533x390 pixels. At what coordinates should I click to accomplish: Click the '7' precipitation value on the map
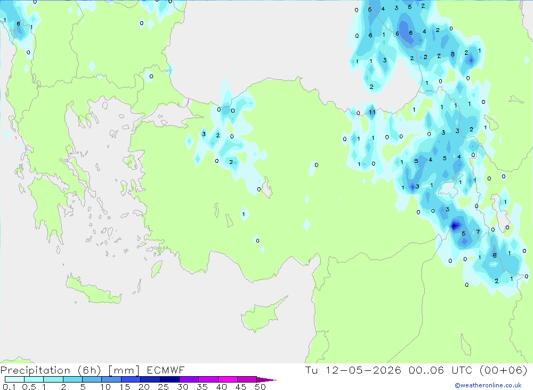click(x=478, y=232)
